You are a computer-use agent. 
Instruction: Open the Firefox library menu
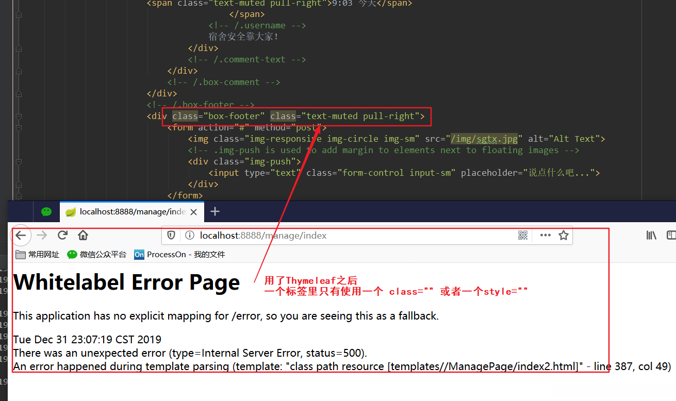click(x=651, y=236)
